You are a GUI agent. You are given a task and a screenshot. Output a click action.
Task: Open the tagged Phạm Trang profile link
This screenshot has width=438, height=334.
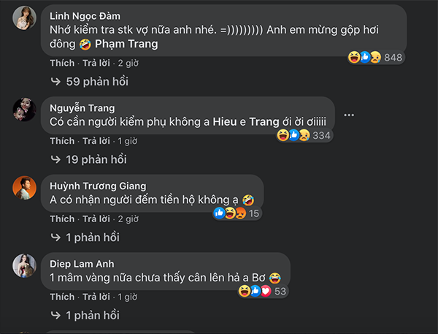(x=132, y=44)
